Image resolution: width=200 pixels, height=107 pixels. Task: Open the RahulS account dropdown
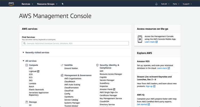click(165, 4)
